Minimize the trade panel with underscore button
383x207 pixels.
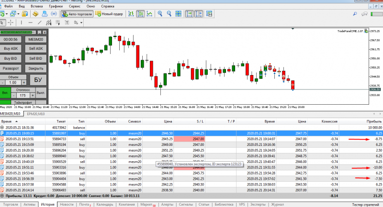click(x=39, y=32)
